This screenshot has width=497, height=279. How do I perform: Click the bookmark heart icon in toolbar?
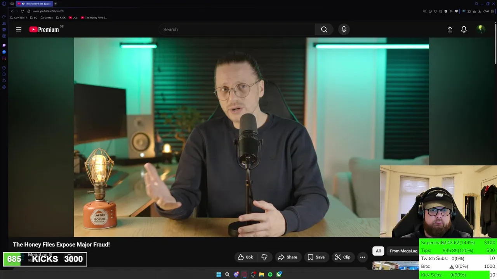tap(456, 11)
